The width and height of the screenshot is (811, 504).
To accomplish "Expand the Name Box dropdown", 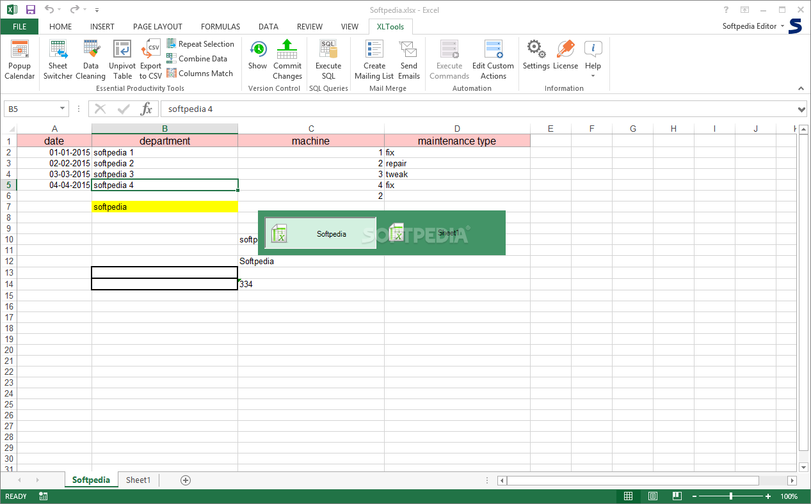I will click(62, 109).
